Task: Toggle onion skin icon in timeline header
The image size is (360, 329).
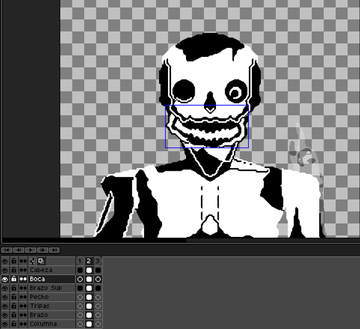Action: pos(41,261)
